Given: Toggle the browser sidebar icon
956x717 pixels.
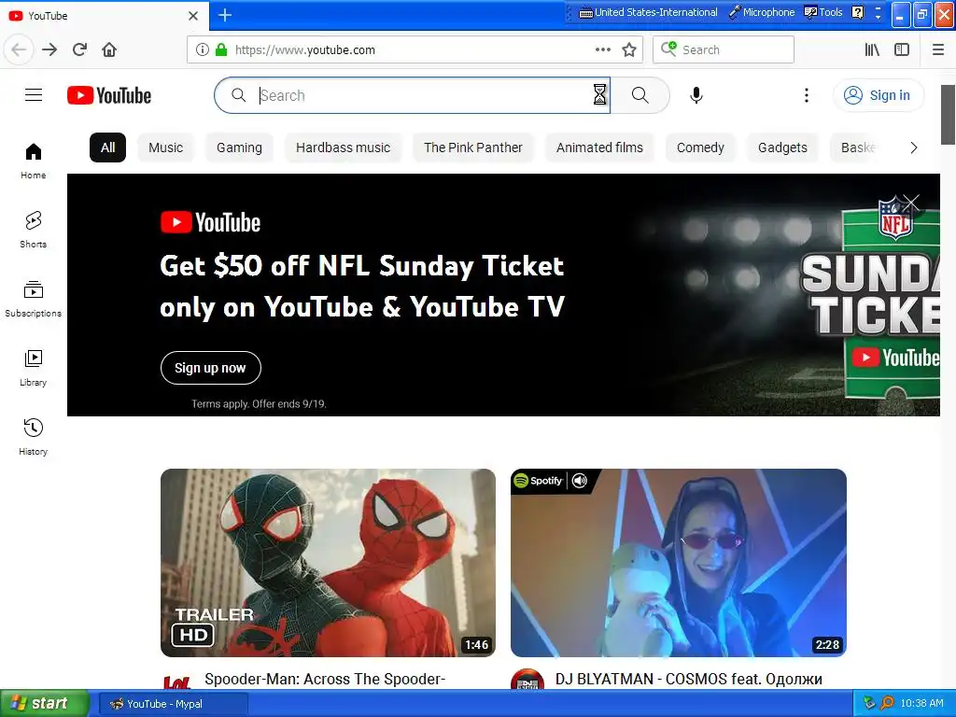Looking at the screenshot, I should (902, 49).
